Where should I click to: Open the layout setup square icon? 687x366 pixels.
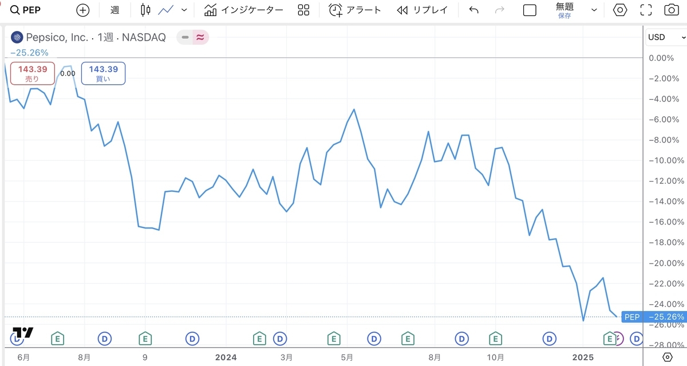[530, 10]
